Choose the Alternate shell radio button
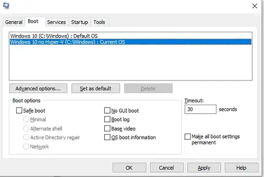Viewport: 264px width, 177px height. (26, 128)
